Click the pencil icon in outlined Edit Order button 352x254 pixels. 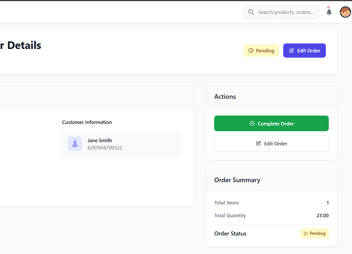pyautogui.click(x=259, y=144)
